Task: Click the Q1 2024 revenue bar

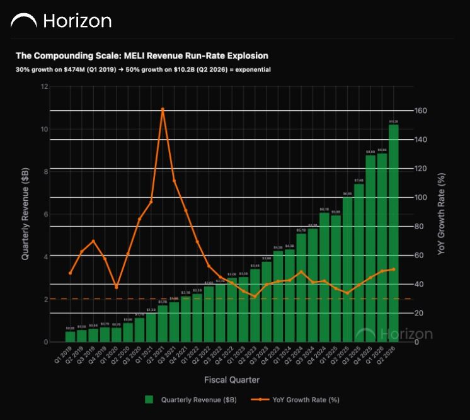Action: click(x=290, y=296)
